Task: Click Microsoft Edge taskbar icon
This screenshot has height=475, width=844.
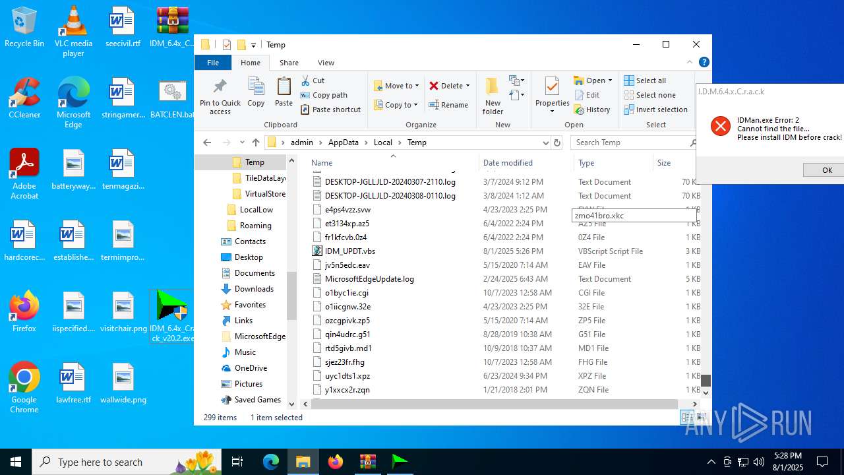Action: pos(271,462)
